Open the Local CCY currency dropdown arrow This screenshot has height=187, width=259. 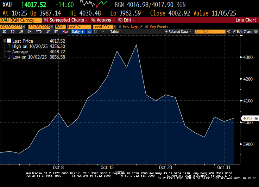115,27
